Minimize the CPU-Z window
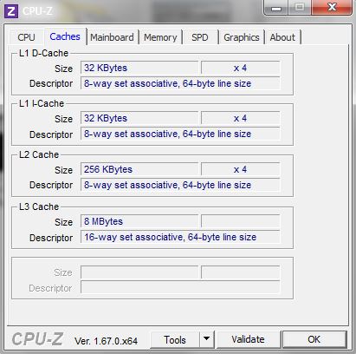The height and width of the screenshot is (354, 356). point(276,8)
